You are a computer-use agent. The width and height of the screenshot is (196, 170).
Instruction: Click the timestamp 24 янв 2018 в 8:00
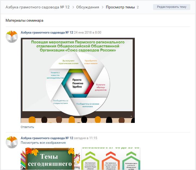[88, 32]
